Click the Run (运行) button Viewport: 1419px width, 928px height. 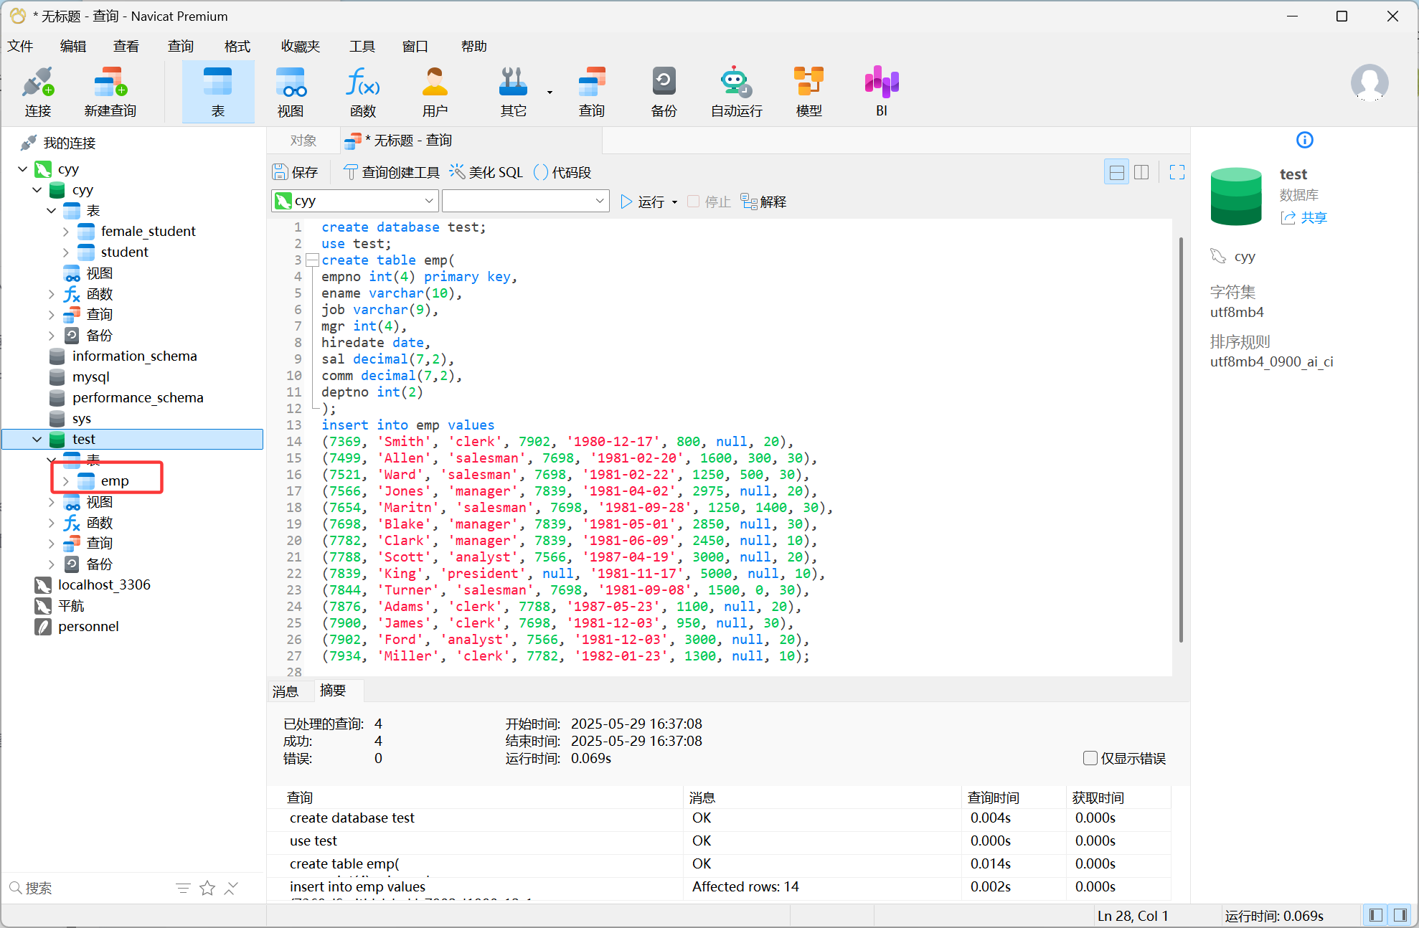(x=643, y=202)
